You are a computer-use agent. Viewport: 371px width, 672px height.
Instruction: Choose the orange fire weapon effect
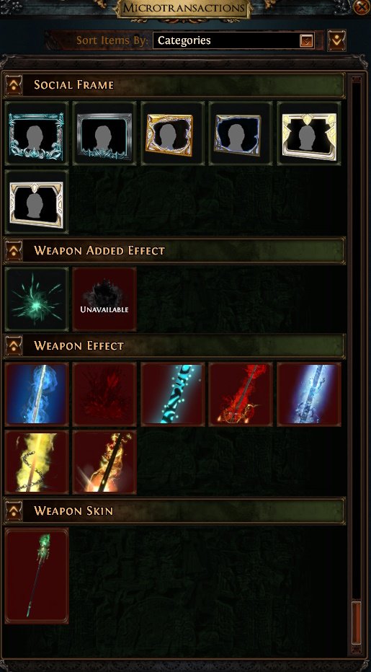[x=104, y=462]
